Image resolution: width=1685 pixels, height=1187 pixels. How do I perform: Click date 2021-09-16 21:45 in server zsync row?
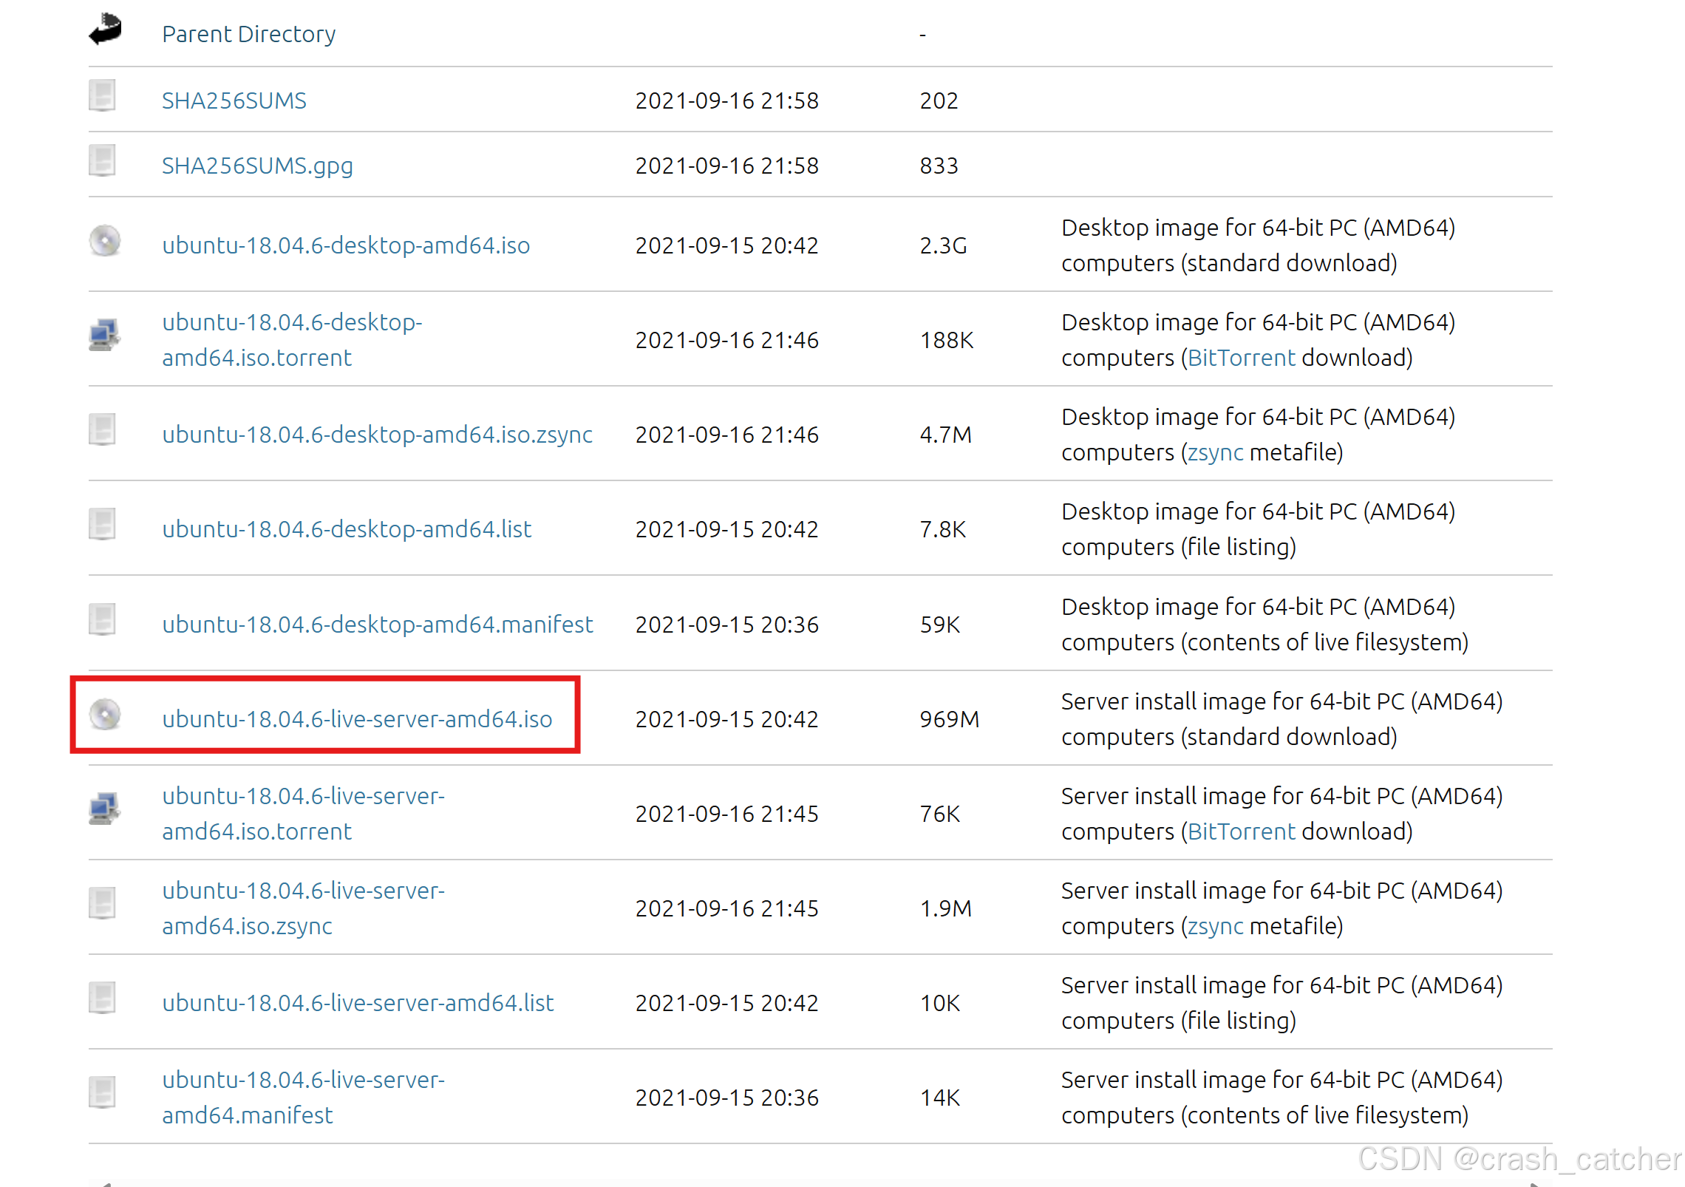727,908
